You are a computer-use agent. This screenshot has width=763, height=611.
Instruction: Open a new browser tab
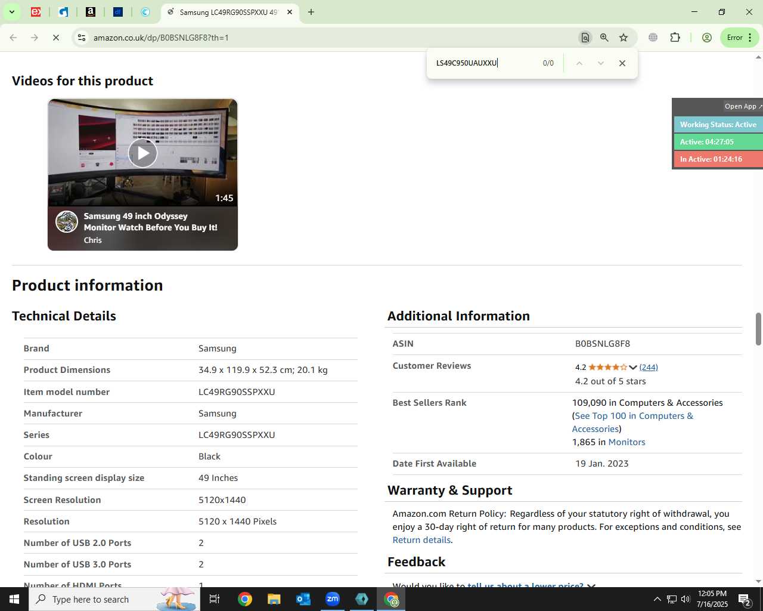coord(311,12)
